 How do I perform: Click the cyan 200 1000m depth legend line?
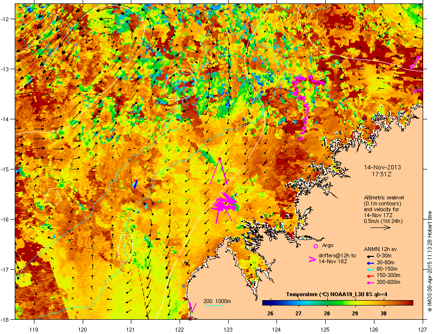click(x=213, y=306)
